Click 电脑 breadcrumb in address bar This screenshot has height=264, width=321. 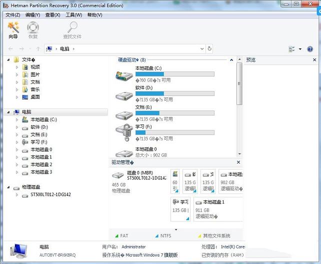click(x=64, y=48)
